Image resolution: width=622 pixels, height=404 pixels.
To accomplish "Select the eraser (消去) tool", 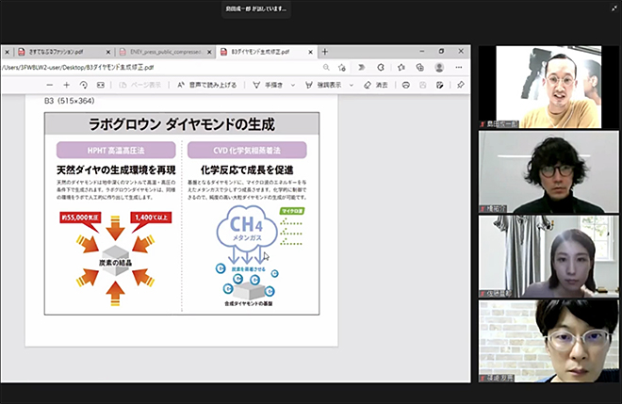I will click(374, 85).
